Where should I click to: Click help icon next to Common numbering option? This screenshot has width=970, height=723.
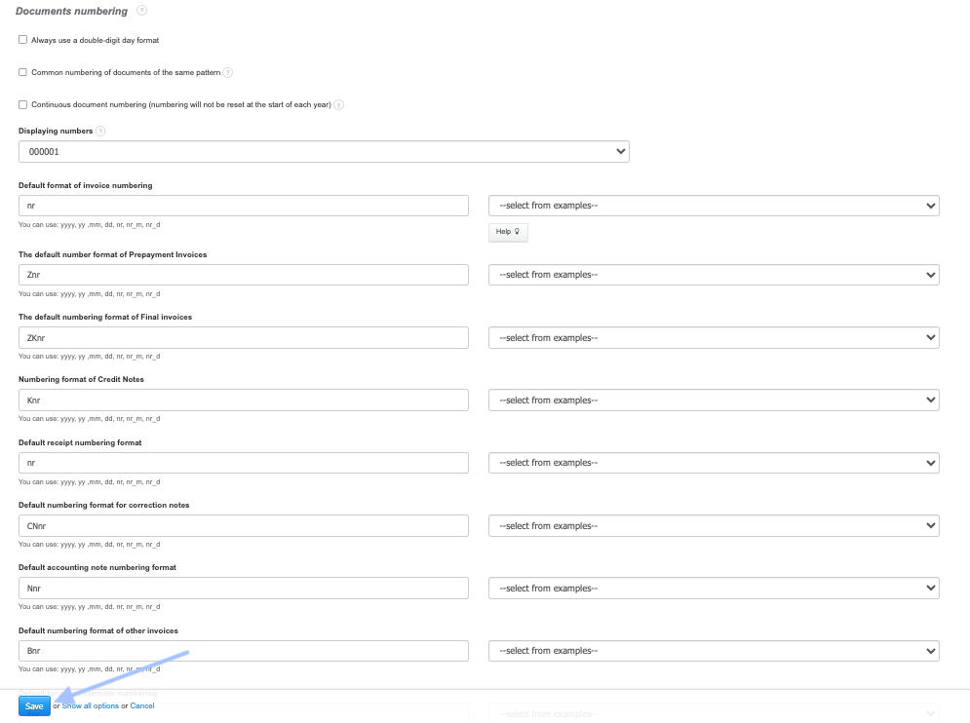(228, 72)
